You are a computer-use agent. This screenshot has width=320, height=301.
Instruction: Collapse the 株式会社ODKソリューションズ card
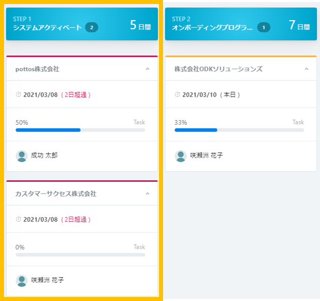[306, 69]
